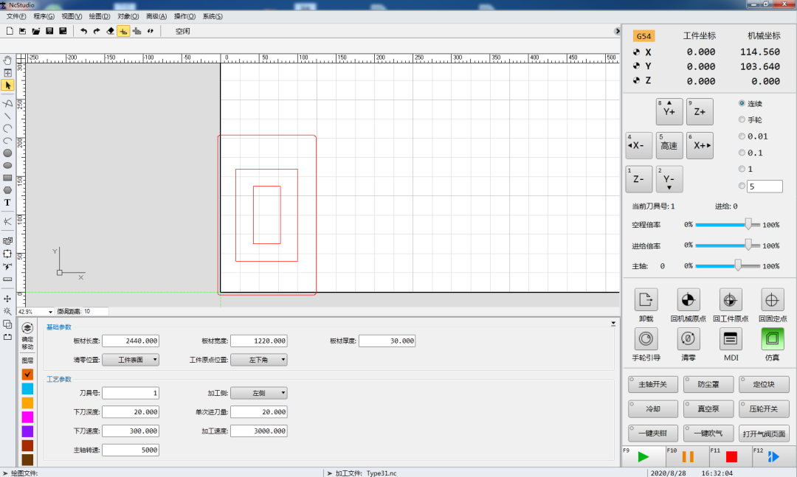Image resolution: width=797 pixels, height=477 pixels.
Task: Click the eraser icon in top toolbar
Action: click(x=111, y=31)
